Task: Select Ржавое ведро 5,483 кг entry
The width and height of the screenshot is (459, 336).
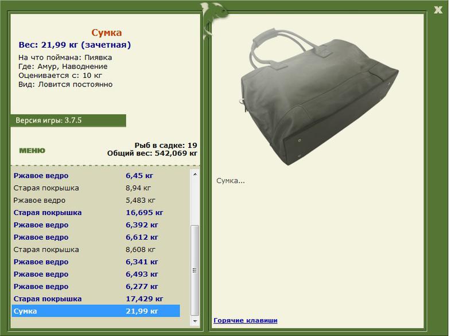Action: [96, 200]
